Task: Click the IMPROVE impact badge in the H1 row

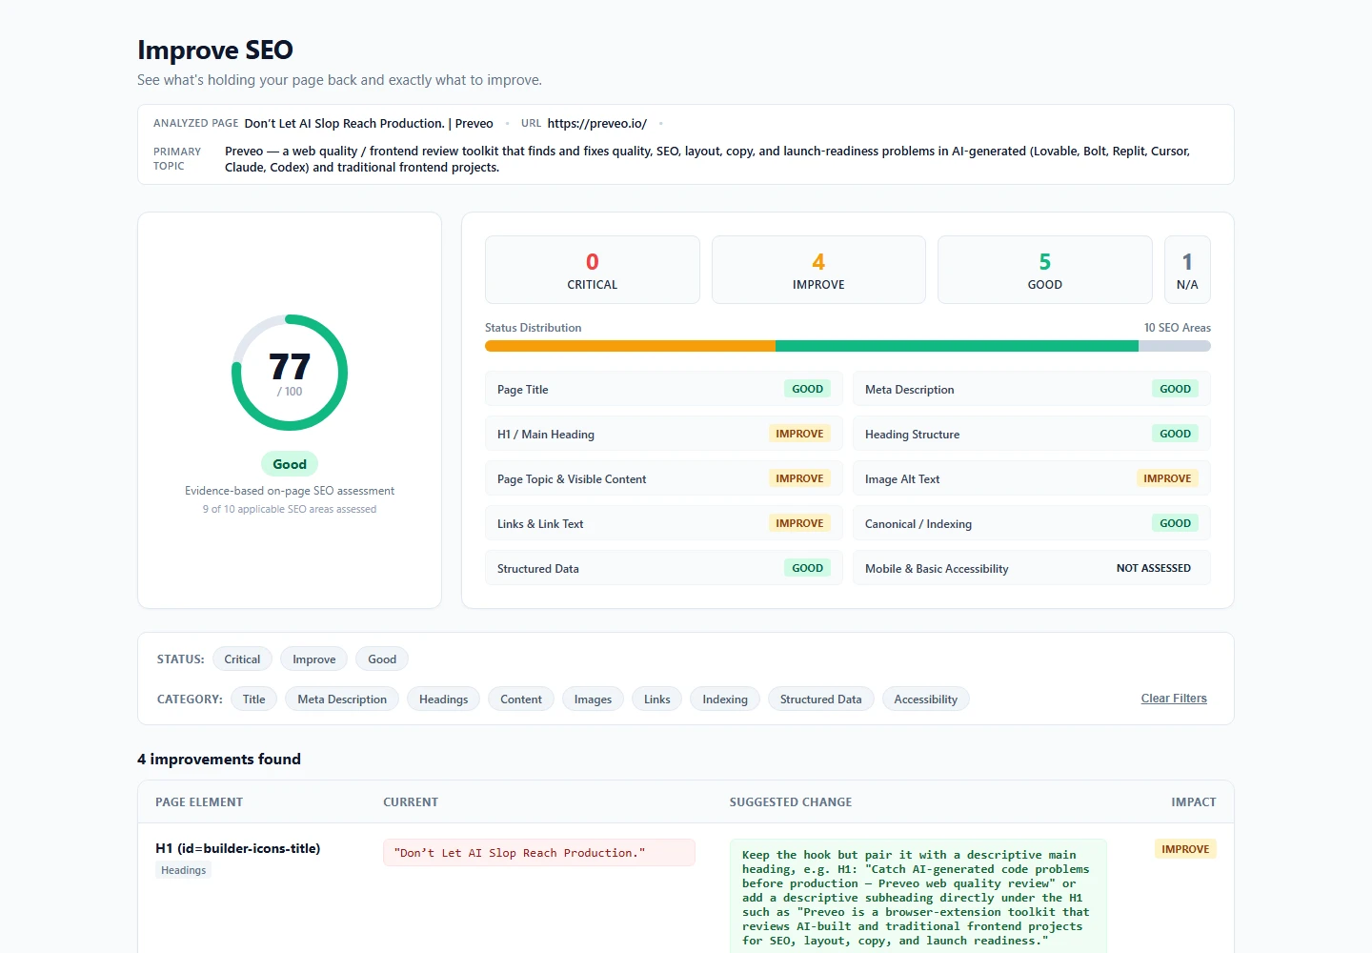Action: [1185, 849]
